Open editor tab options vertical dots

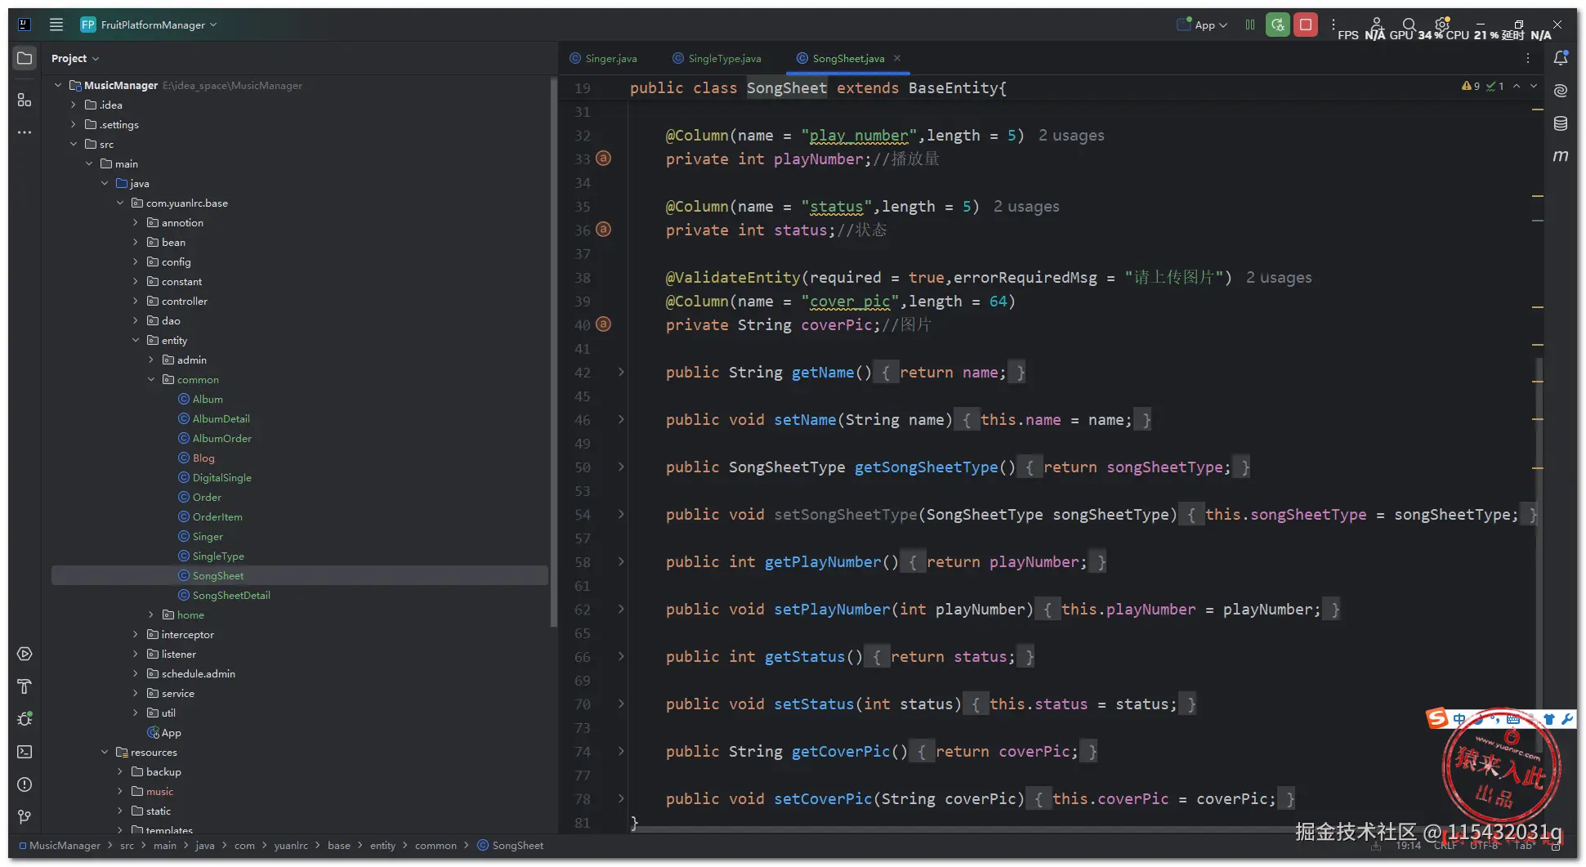click(1528, 58)
